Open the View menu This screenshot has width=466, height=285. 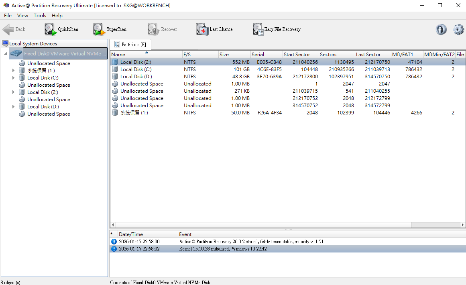pos(22,15)
